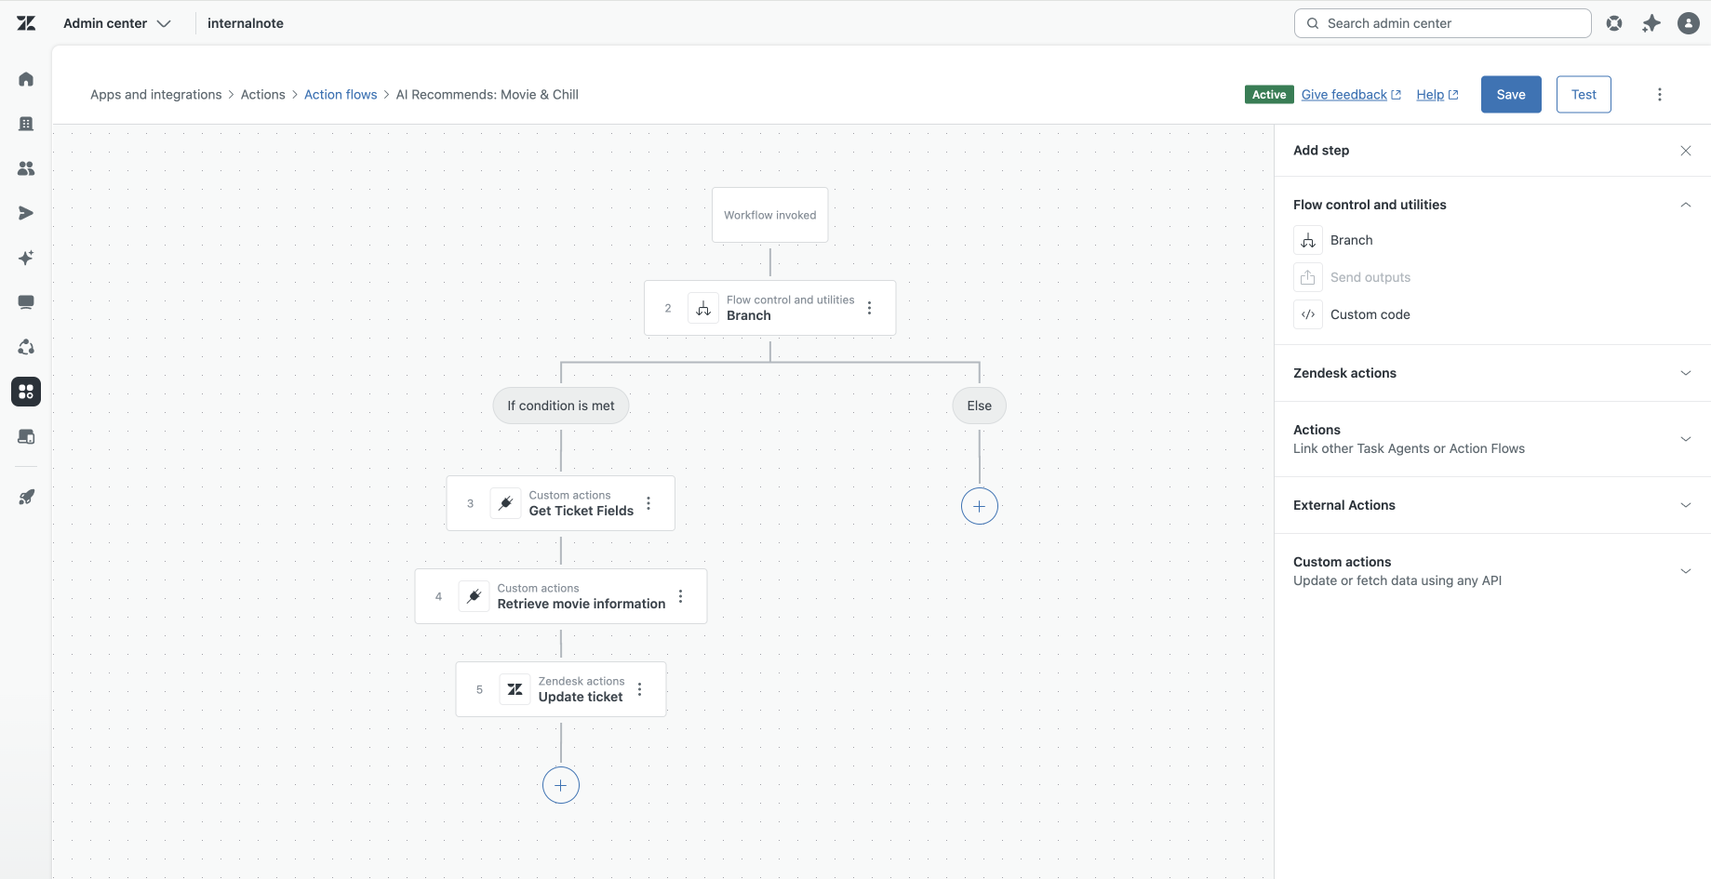This screenshot has width=1711, height=879.
Task: Add a step under the Else branch
Action: 979,506
